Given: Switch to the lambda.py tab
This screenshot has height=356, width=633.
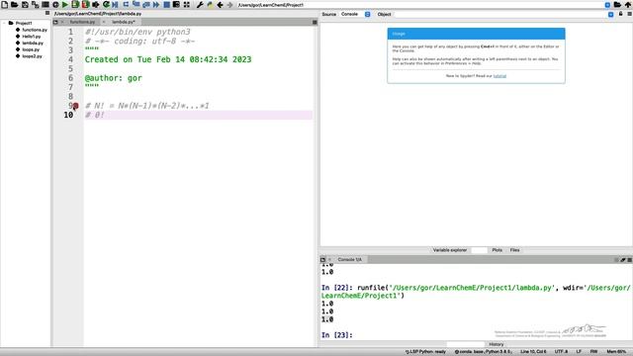Looking at the screenshot, I should pyautogui.click(x=124, y=22).
